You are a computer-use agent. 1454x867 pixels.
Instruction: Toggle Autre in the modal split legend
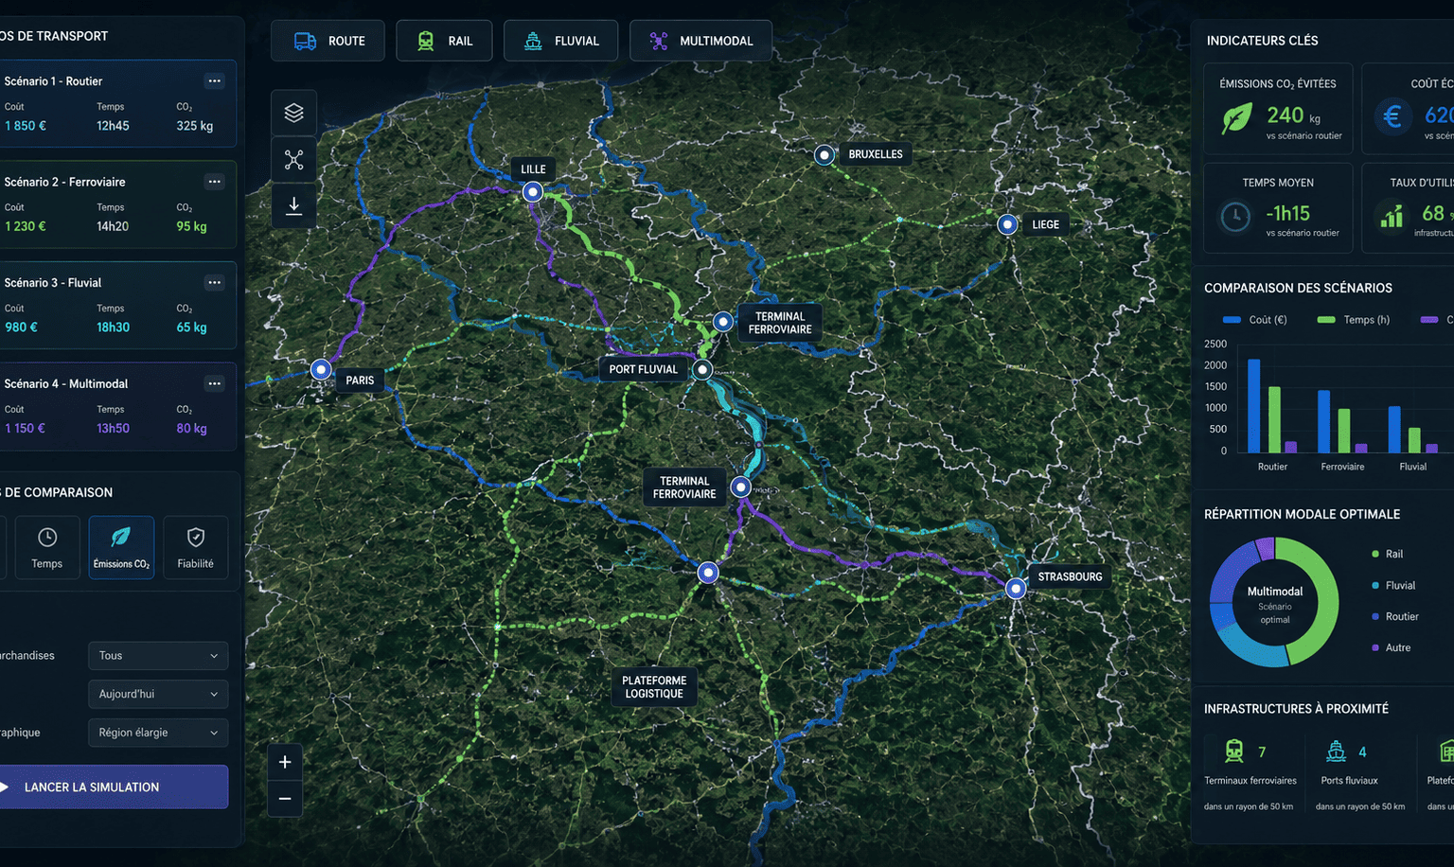click(1392, 648)
